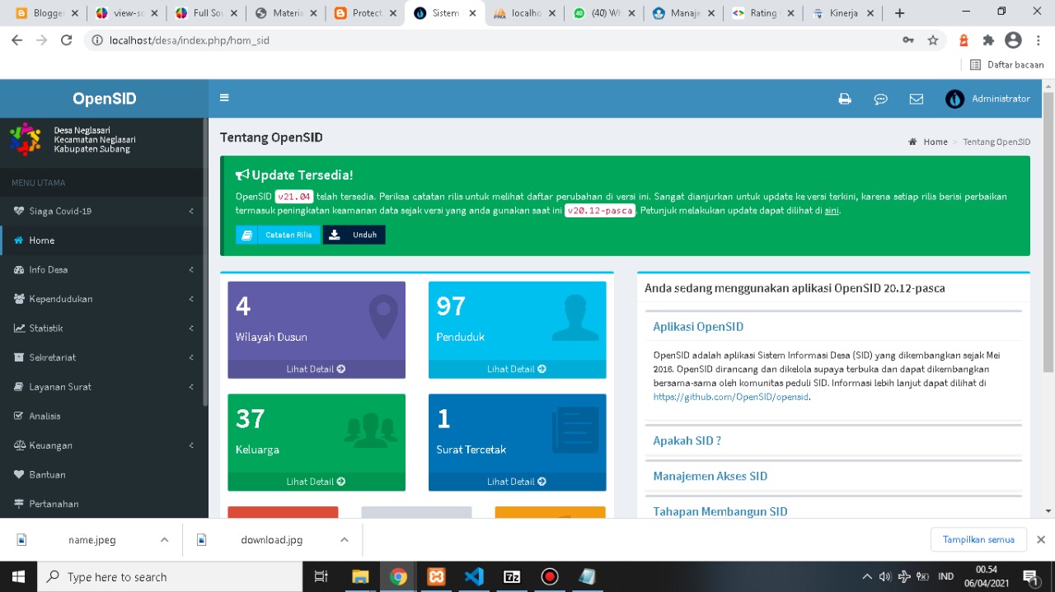1055x592 pixels.
Task: Open File Explorer from the taskbar
Action: 360,576
